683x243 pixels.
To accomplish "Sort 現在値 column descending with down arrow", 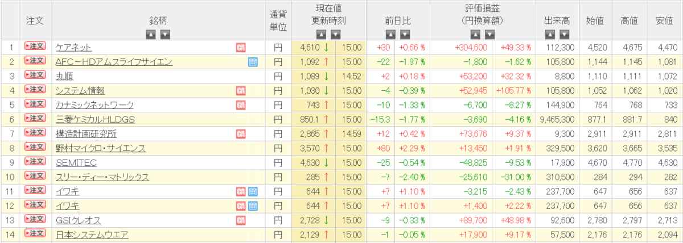I will 335,34.
